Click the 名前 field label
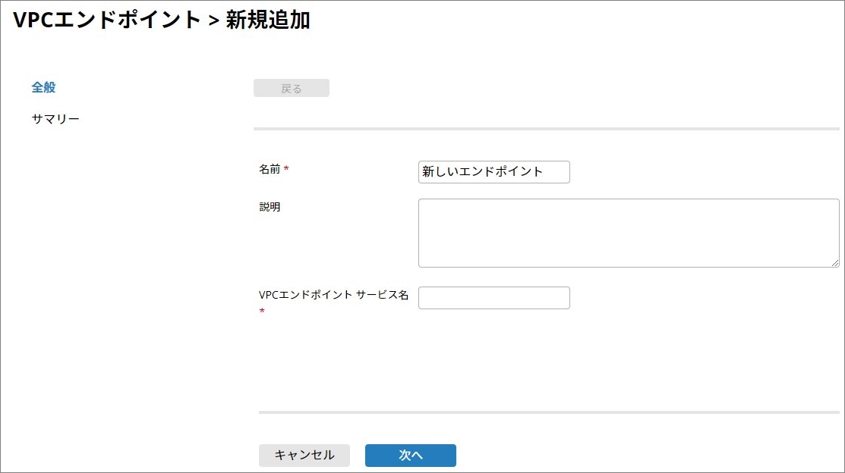Screen dimensions: 845x473 point(270,170)
